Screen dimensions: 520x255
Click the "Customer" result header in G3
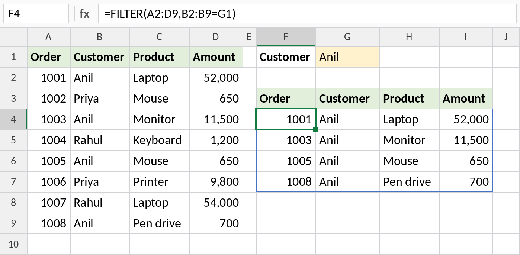[x=348, y=99]
